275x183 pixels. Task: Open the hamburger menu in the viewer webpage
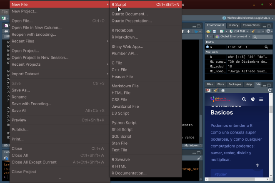[261, 99]
